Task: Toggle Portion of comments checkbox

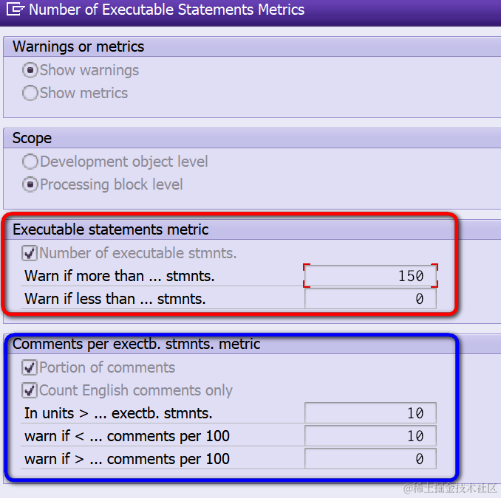Action: click(30, 367)
